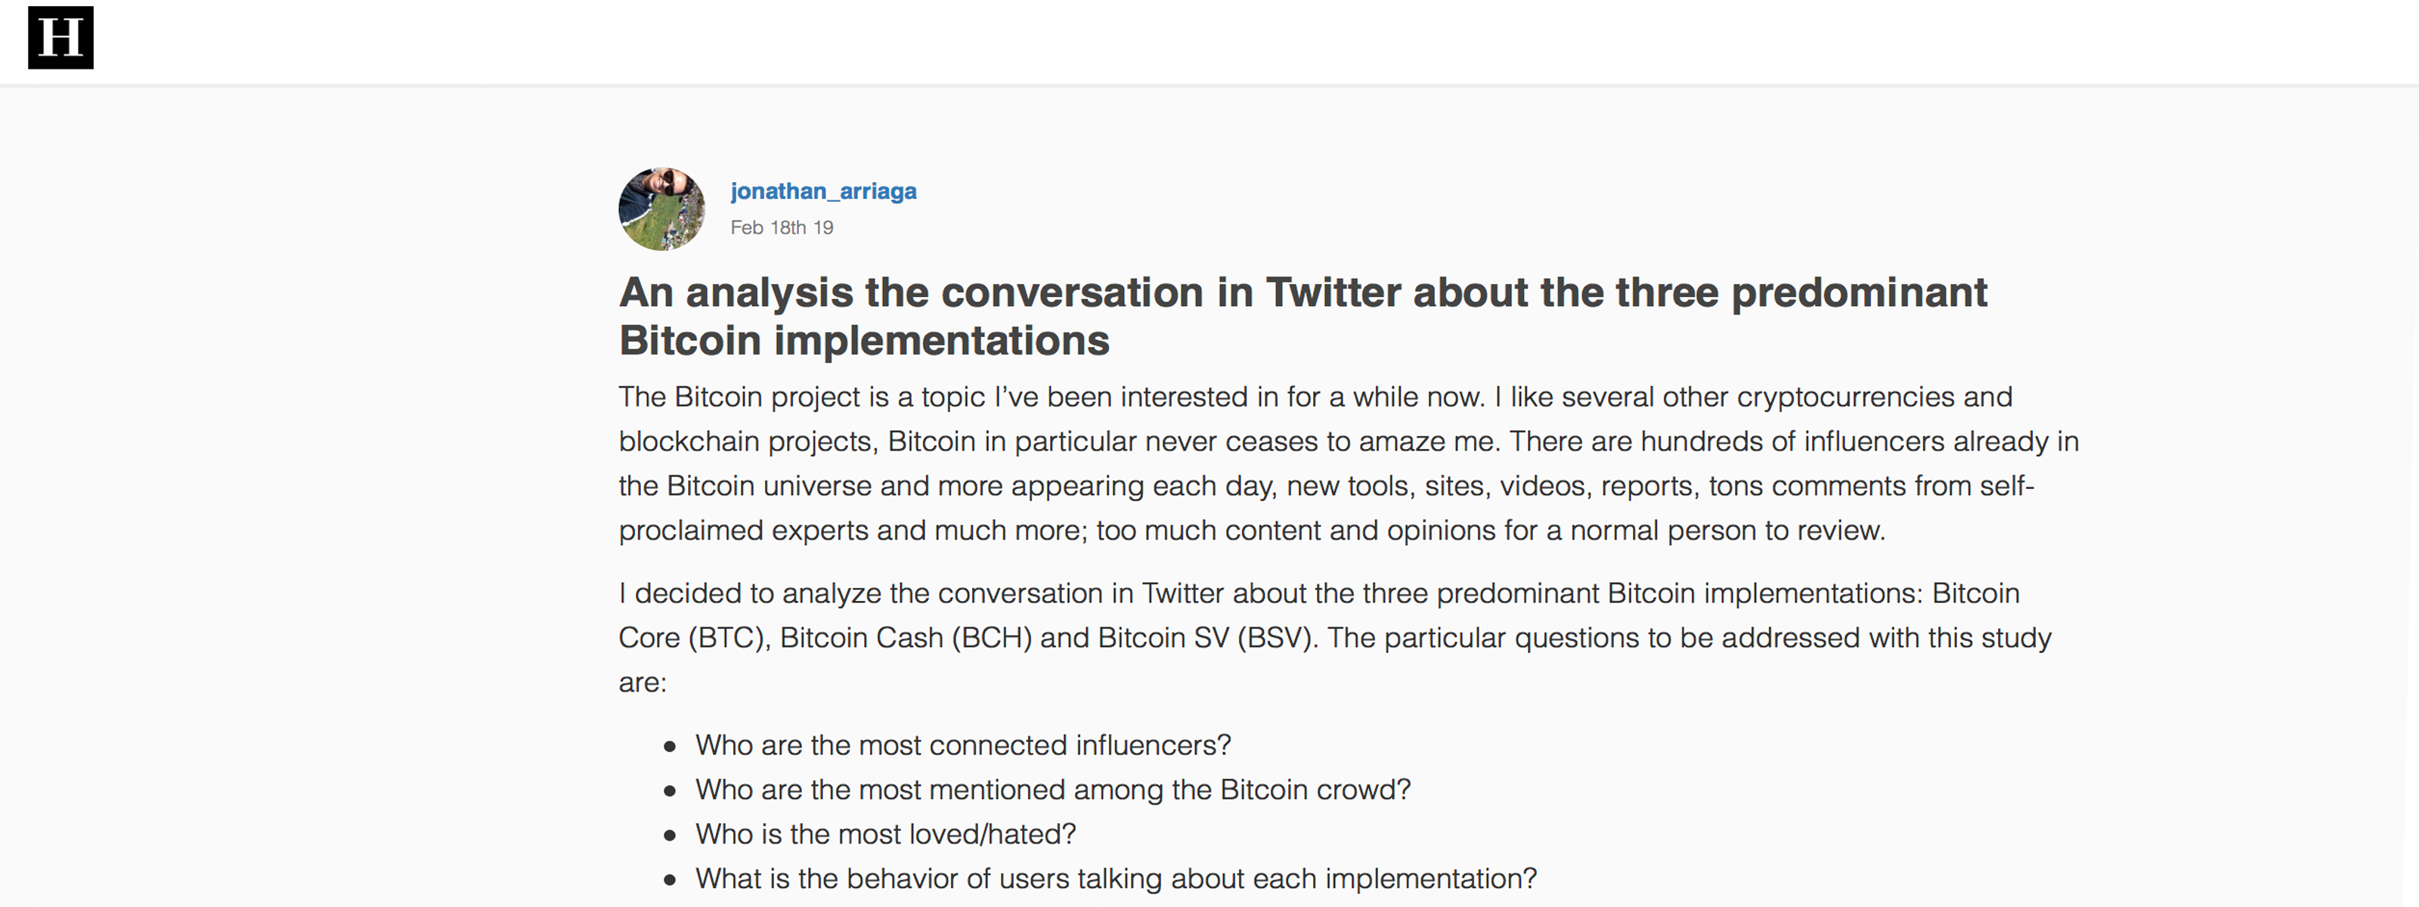Image resolution: width=2419 pixels, height=907 pixels.
Task: Click the Hacker Noon H logo
Action: tap(61, 38)
